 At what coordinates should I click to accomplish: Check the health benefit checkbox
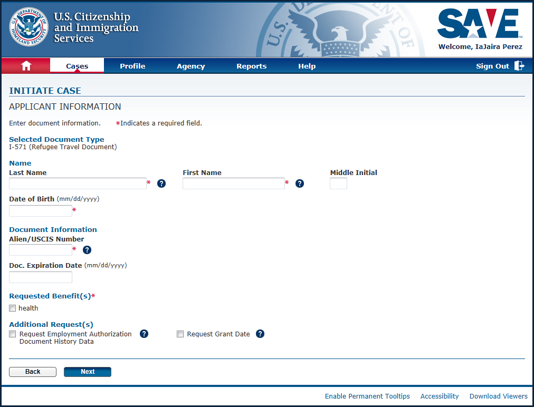[13, 308]
